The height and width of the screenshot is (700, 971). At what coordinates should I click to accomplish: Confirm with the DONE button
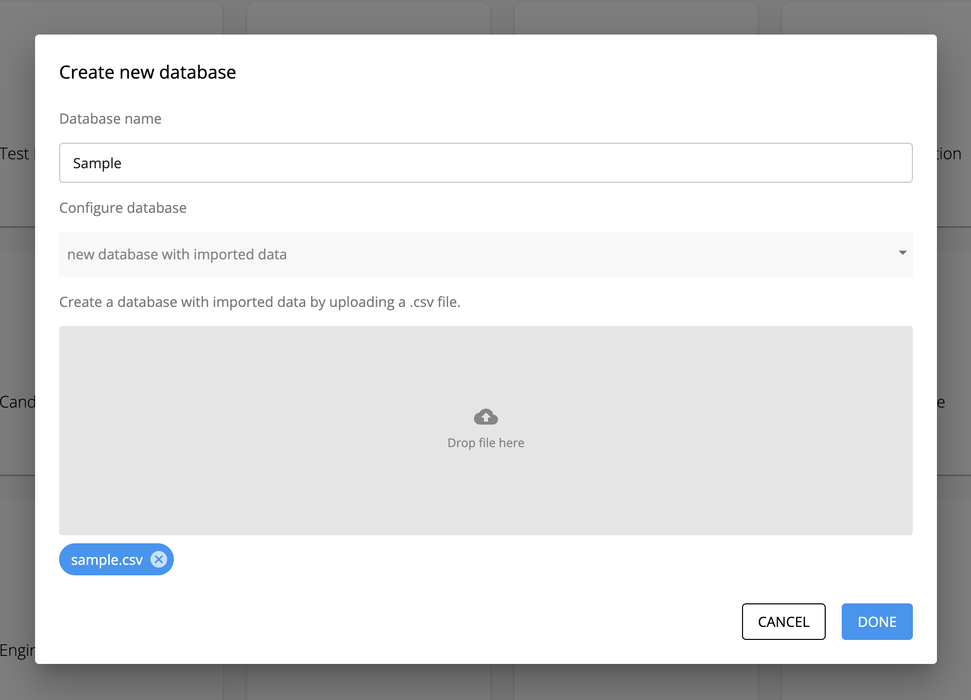877,621
